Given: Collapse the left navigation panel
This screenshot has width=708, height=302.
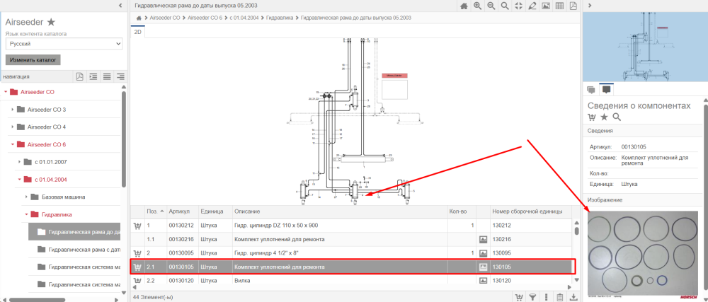Looking at the screenshot, I should (120, 6).
